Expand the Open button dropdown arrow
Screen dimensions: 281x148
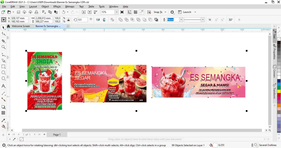tap(13, 12)
